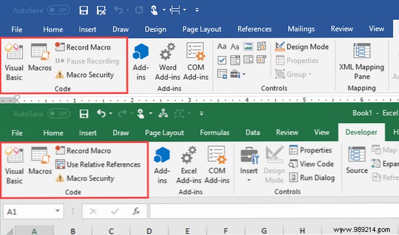The width and height of the screenshot is (399, 235).
Task: Click the Select All corner in Excel
Action: (x=10, y=231)
